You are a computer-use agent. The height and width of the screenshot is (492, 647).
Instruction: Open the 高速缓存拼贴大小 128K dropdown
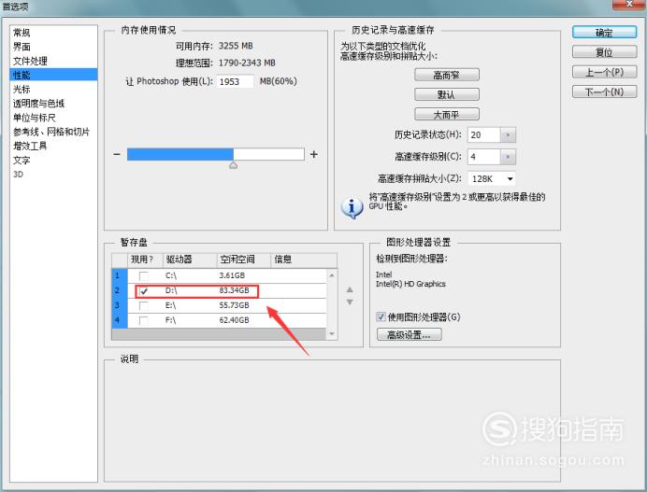(492, 179)
